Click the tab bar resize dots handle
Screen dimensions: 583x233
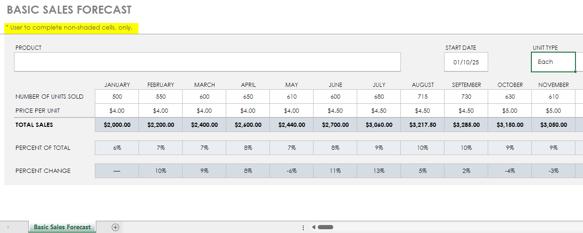(x=303, y=227)
